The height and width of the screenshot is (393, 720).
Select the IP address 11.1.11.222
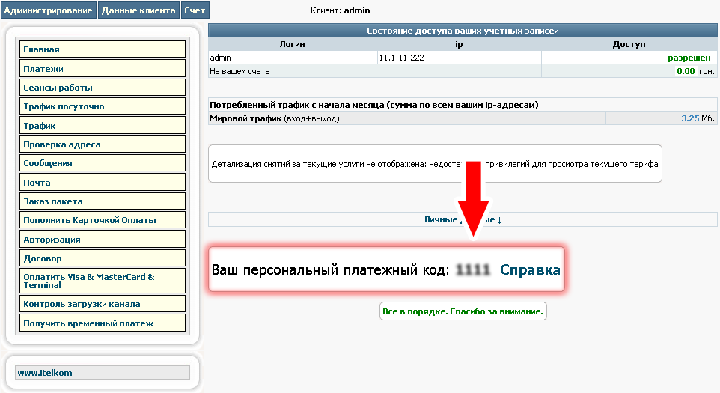coord(401,58)
